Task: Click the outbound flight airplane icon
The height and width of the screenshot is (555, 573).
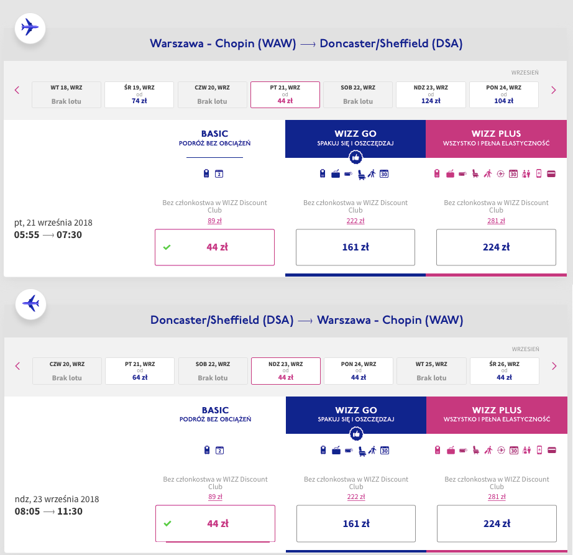Action: click(30, 28)
